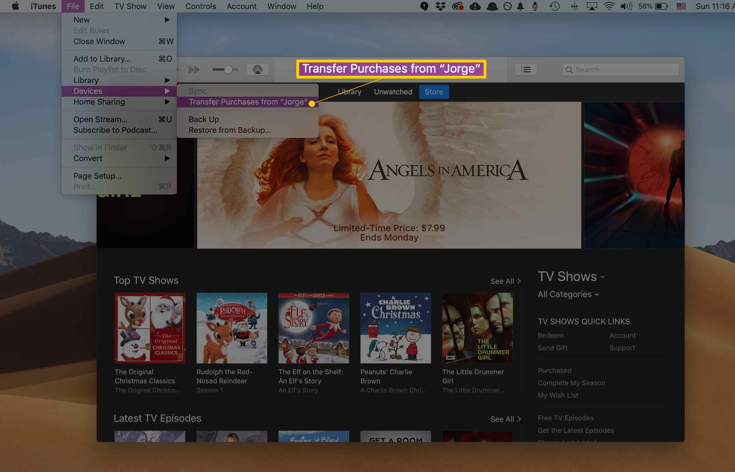Image resolution: width=735 pixels, height=472 pixels.
Task: Choose Close Window from File menu
Action: (x=119, y=41)
